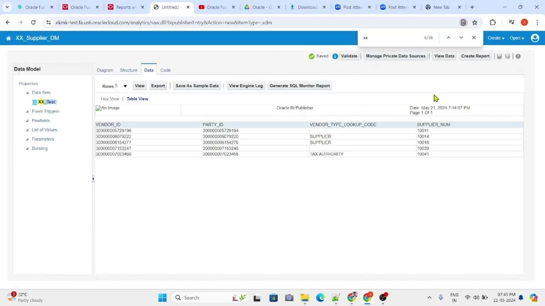Open Microsoft Store taskbar icon
The height and width of the screenshot is (306, 545).
pos(273,297)
